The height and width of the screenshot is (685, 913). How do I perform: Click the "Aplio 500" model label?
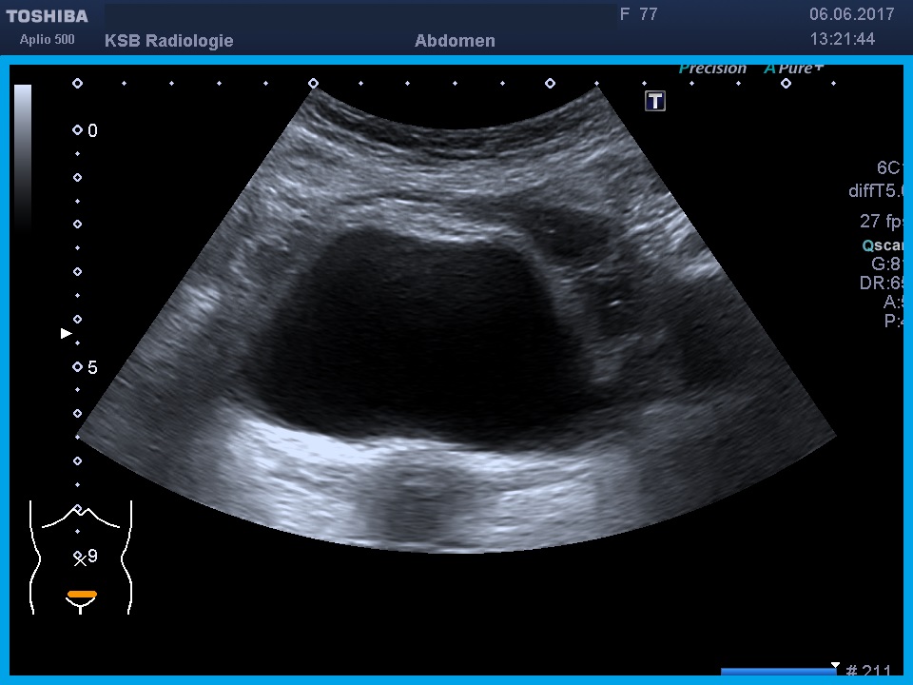coord(48,40)
